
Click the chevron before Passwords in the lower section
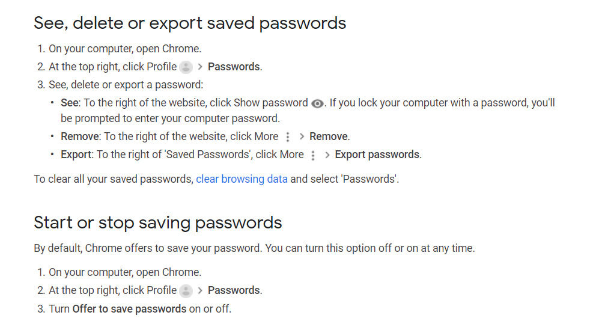[x=200, y=291]
